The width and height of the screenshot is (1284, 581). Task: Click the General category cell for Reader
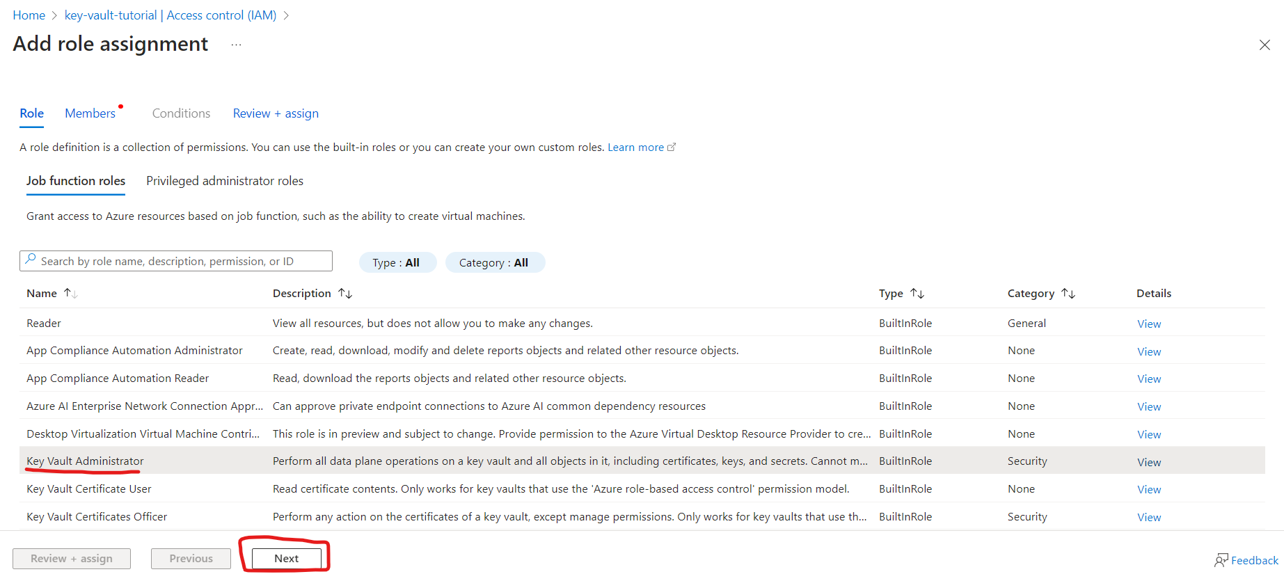pos(1027,323)
